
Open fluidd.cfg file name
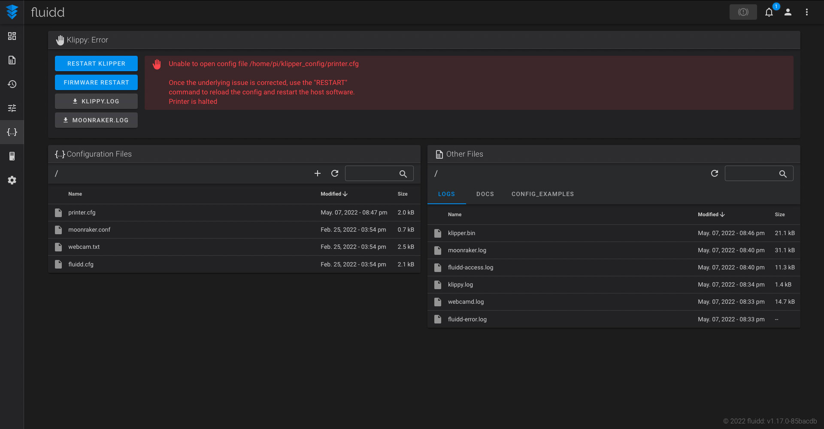(x=81, y=264)
